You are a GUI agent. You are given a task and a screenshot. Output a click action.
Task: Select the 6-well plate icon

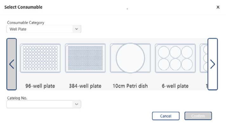coord(175,58)
